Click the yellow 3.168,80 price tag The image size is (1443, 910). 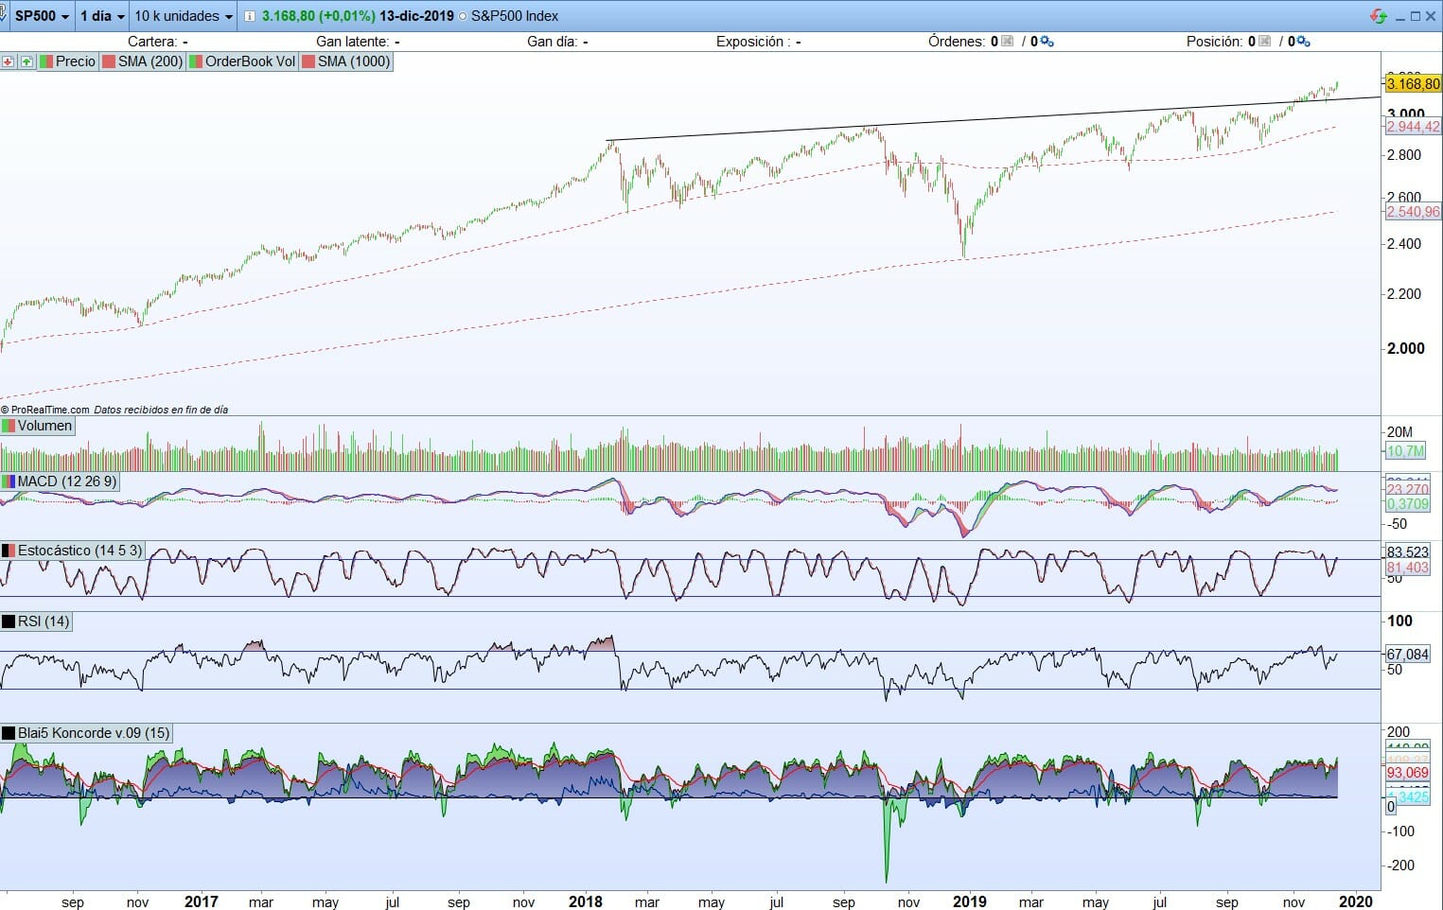[1413, 84]
